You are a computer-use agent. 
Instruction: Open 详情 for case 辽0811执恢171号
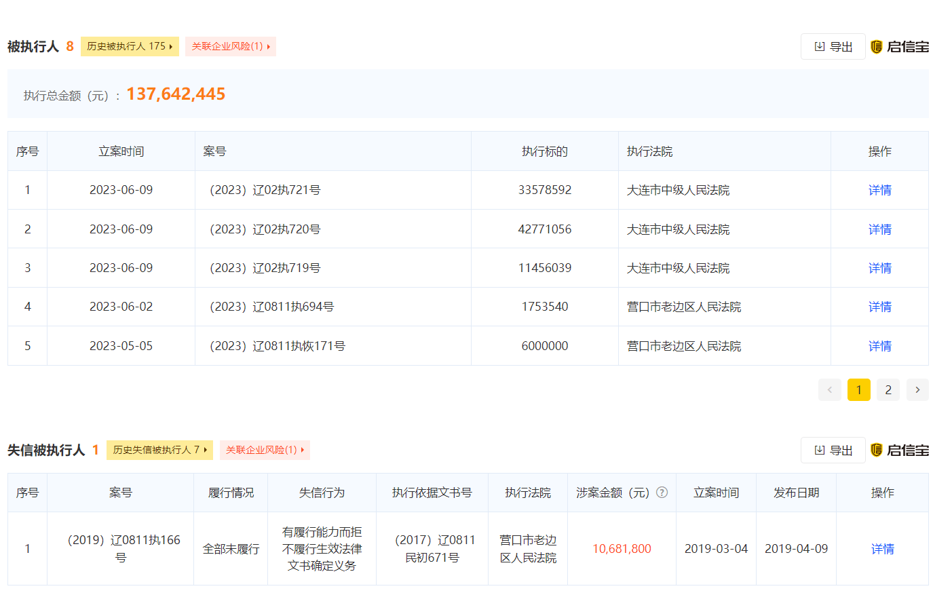coord(879,346)
